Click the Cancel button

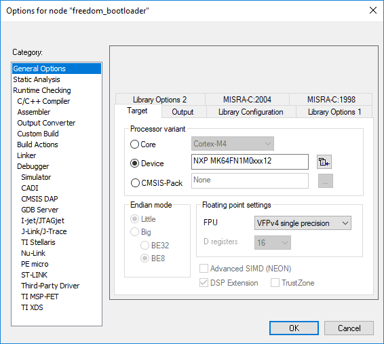pyautogui.click(x=349, y=328)
